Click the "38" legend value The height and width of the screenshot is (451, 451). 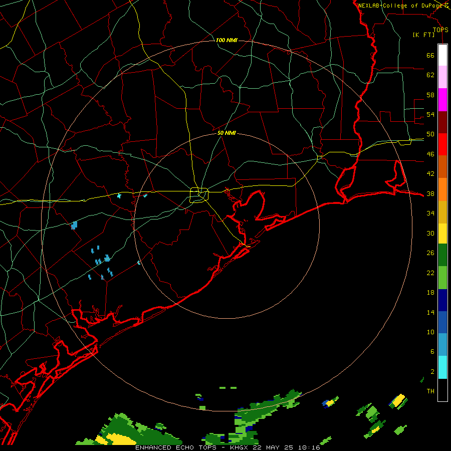pos(430,194)
